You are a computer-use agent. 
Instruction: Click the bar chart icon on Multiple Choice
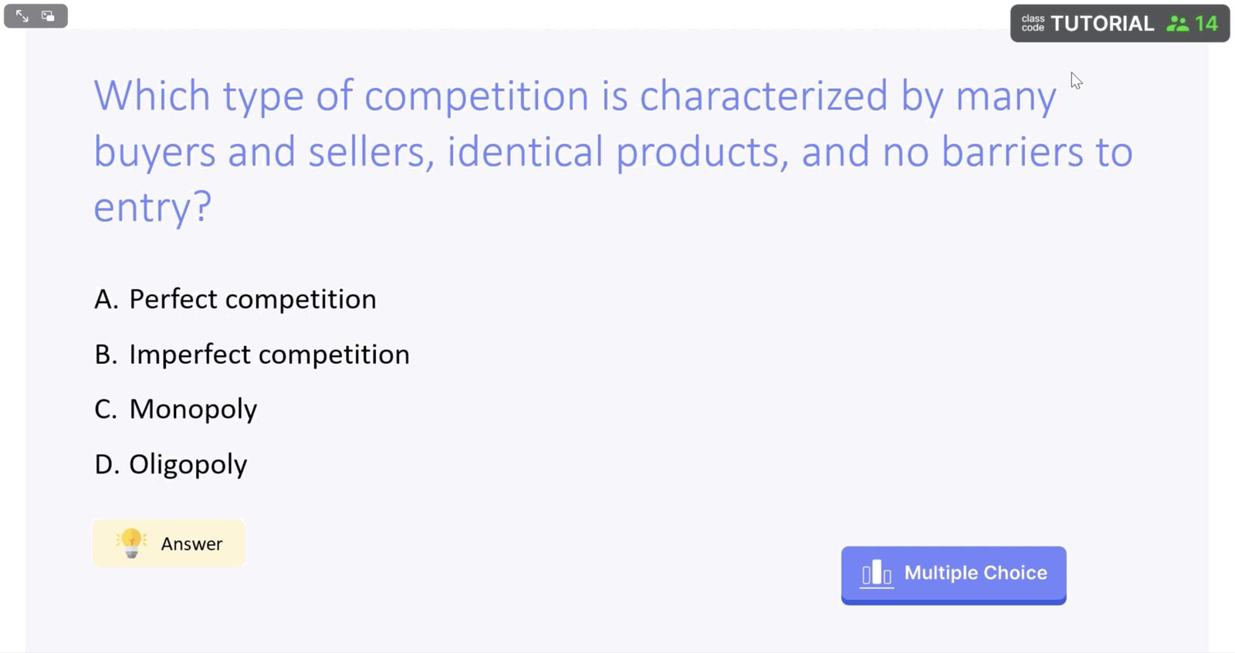pos(877,574)
